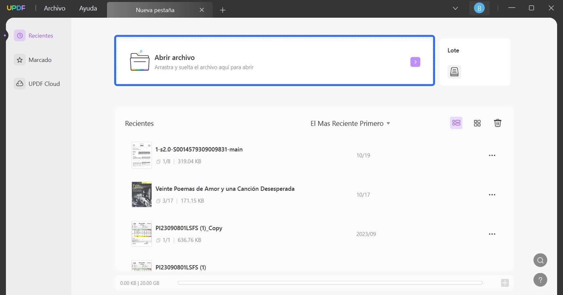
Task: Switch to grid view layout
Action: pyautogui.click(x=477, y=123)
